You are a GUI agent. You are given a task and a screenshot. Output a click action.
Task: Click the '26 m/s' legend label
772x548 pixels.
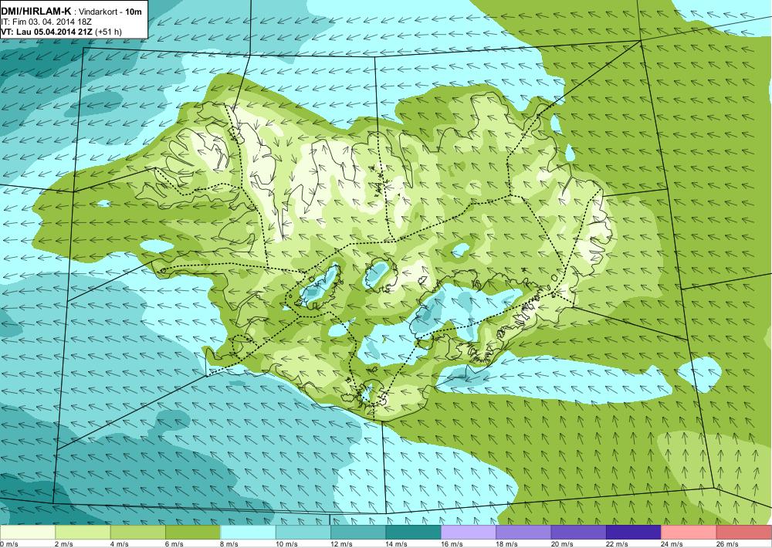click(728, 543)
